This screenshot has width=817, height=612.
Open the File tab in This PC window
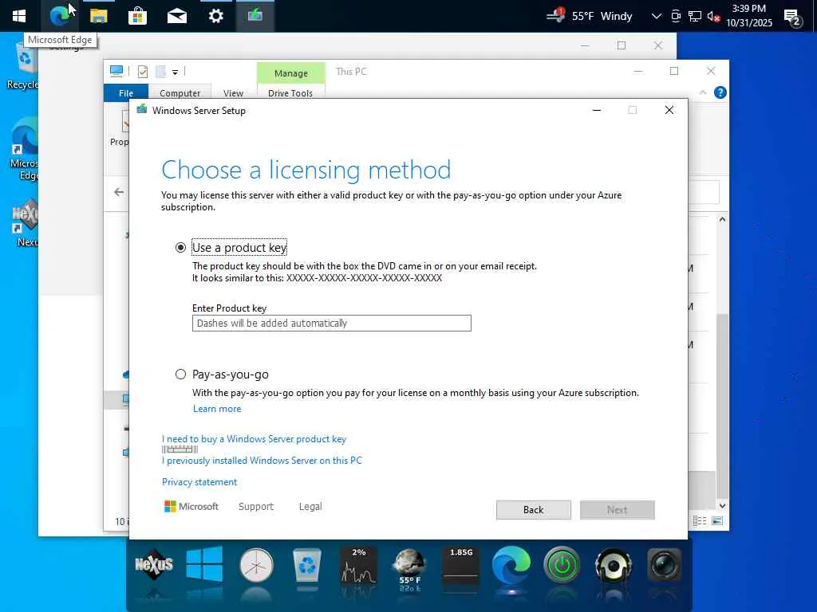(x=126, y=92)
